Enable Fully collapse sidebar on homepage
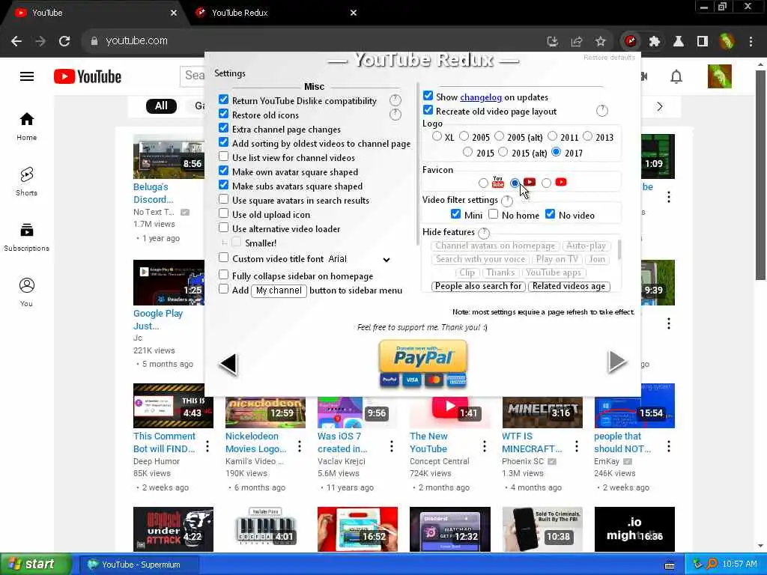 click(223, 275)
